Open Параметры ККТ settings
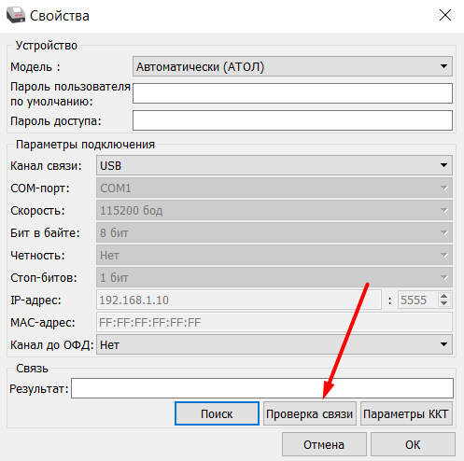 click(406, 413)
